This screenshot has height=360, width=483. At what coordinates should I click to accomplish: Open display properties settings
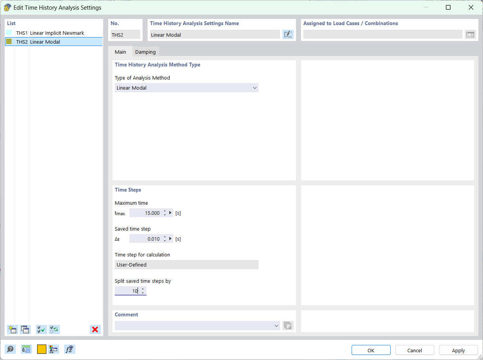(54, 349)
